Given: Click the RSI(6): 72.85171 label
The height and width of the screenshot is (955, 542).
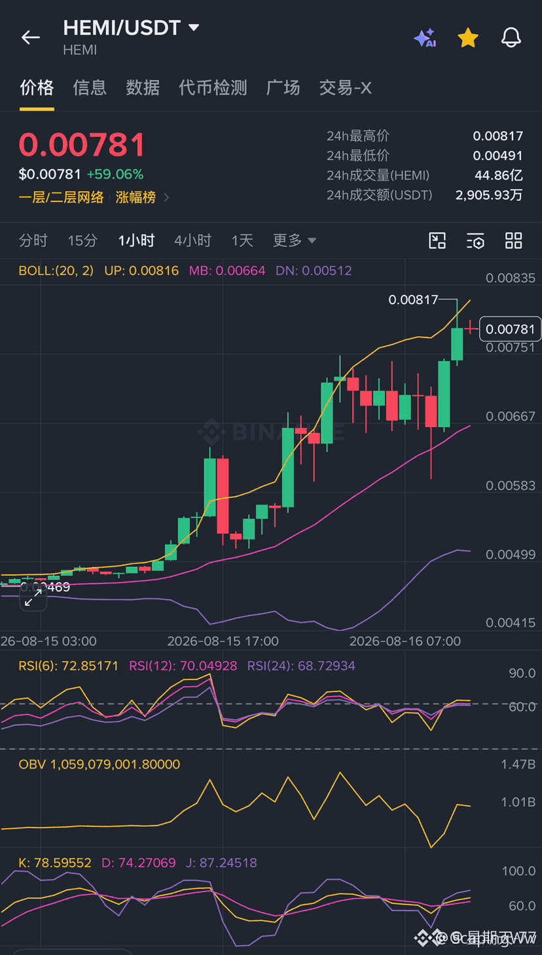Looking at the screenshot, I should click(x=69, y=666).
